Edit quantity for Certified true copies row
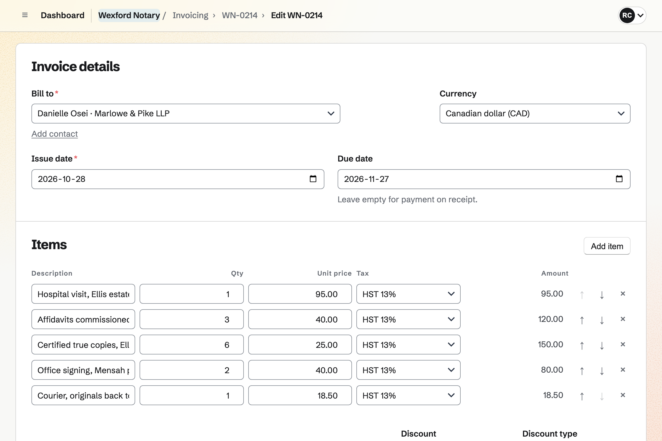 (192, 345)
